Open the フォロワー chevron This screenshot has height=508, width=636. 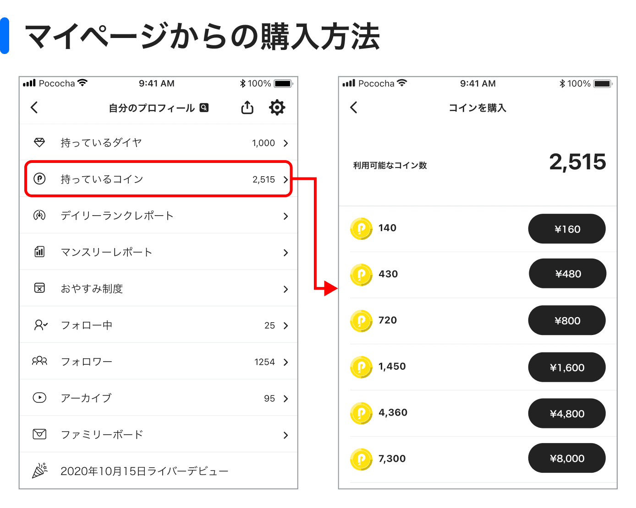pos(285,362)
